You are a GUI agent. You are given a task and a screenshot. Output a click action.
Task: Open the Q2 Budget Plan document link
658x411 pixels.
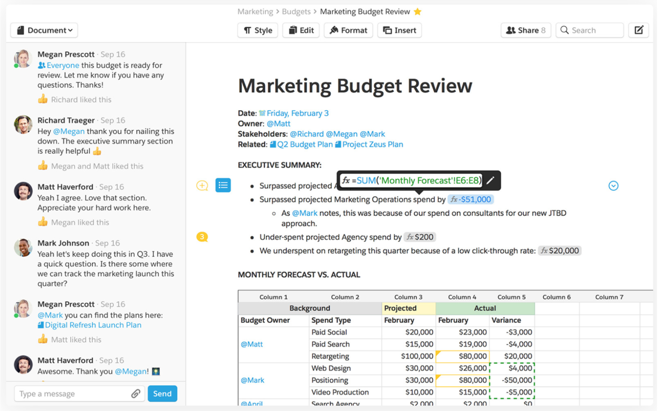pos(301,144)
